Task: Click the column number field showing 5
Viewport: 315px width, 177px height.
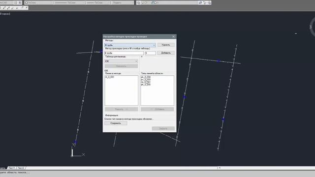Action: (150, 53)
